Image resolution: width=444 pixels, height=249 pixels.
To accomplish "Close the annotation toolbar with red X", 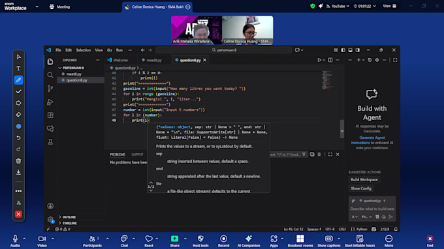I will 18,214.
